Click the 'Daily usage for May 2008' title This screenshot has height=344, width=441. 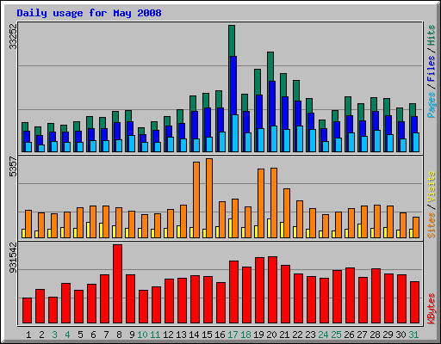click(89, 13)
